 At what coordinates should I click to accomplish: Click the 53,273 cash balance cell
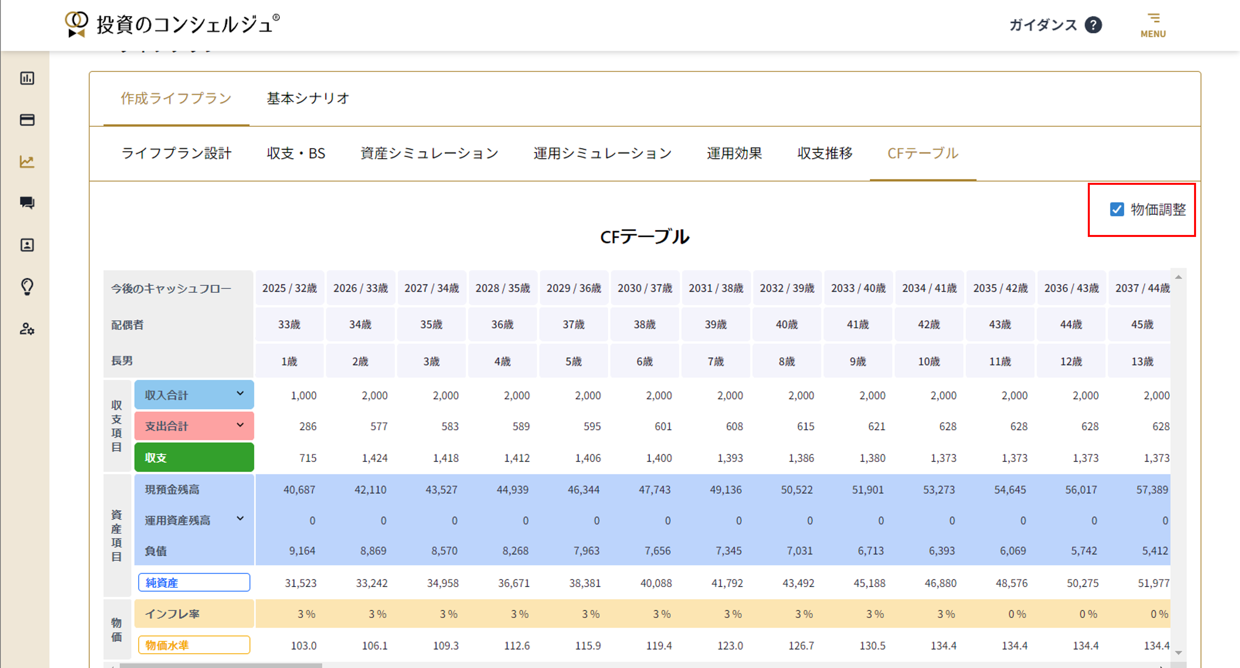(939, 489)
